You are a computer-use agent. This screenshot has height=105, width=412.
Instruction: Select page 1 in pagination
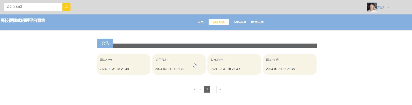pyautogui.click(x=207, y=89)
